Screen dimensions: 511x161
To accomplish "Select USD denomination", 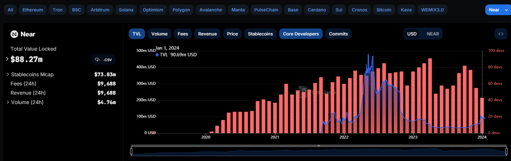I will pos(412,34).
